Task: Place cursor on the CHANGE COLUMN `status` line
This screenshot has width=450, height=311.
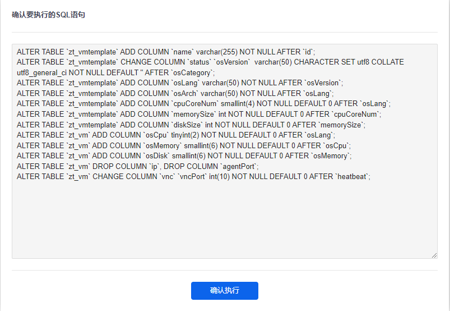Action: [210, 62]
